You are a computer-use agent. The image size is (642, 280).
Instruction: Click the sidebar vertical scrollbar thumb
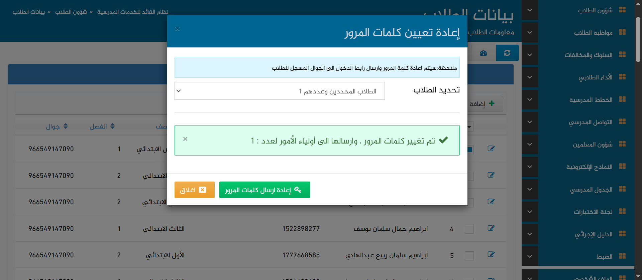click(x=638, y=39)
